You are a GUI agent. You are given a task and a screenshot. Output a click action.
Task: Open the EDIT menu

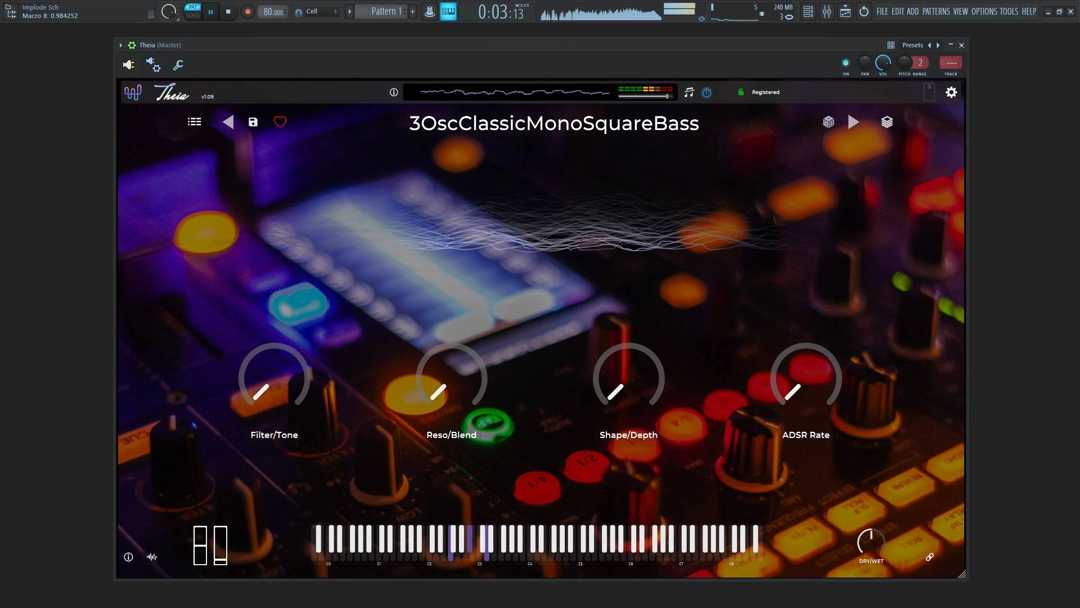pos(898,11)
